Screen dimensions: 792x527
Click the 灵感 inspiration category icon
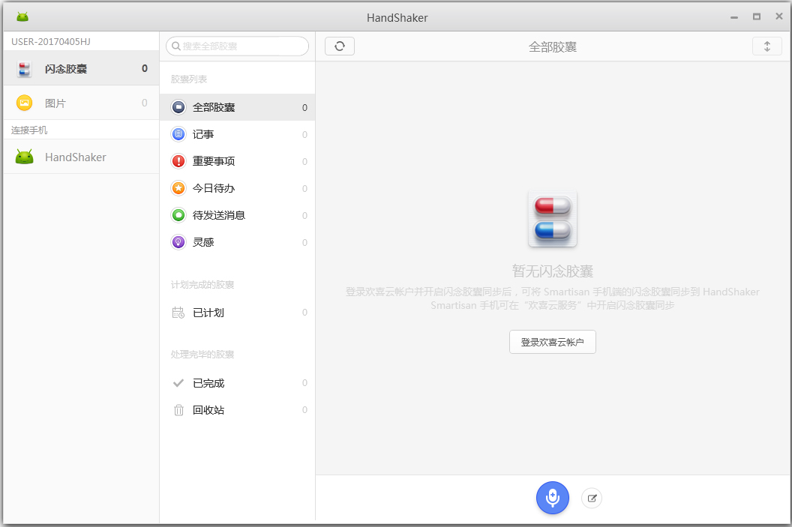point(178,242)
